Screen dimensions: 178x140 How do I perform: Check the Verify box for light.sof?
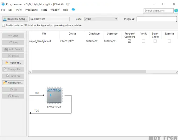[143, 41]
